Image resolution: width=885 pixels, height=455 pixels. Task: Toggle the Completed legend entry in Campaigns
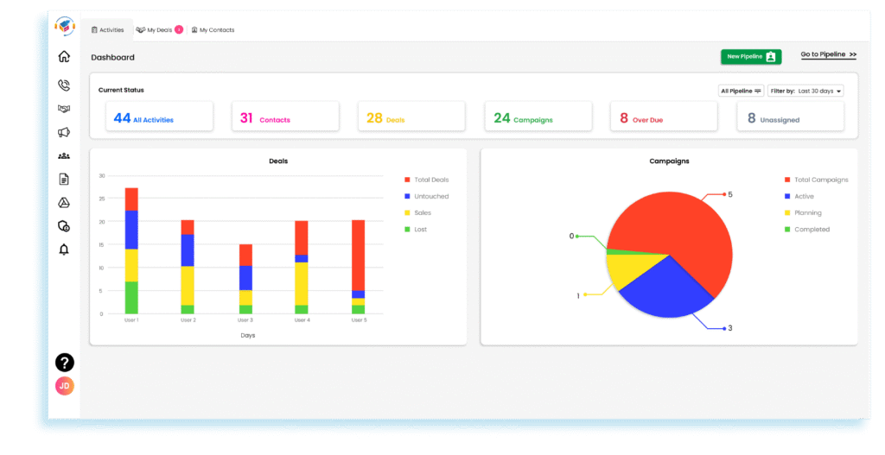pos(807,230)
